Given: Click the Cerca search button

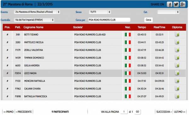Looking at the screenshot, I should pos(148,20).
